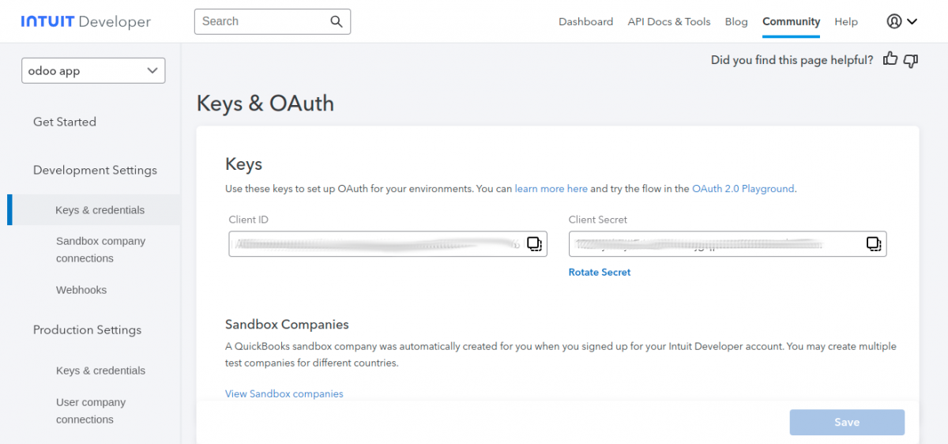
Task: Select Development Keys & credentials item
Action: [x=100, y=210]
